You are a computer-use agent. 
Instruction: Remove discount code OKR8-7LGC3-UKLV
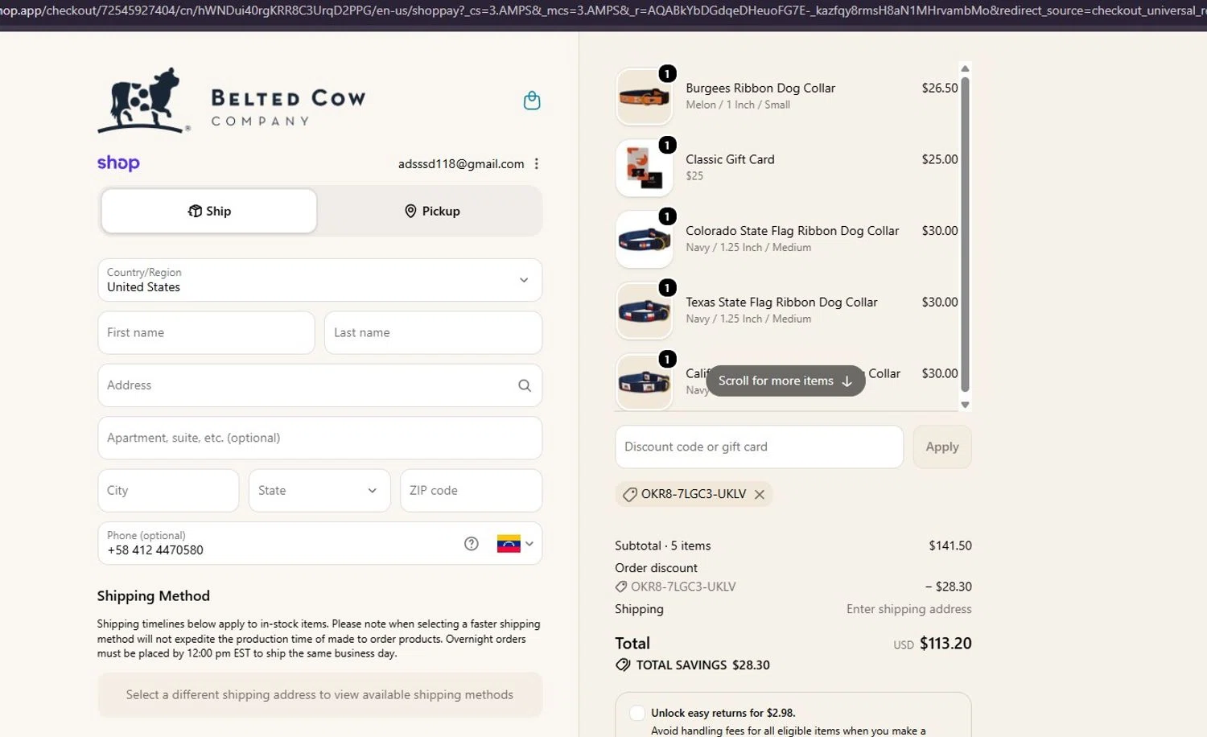click(760, 495)
